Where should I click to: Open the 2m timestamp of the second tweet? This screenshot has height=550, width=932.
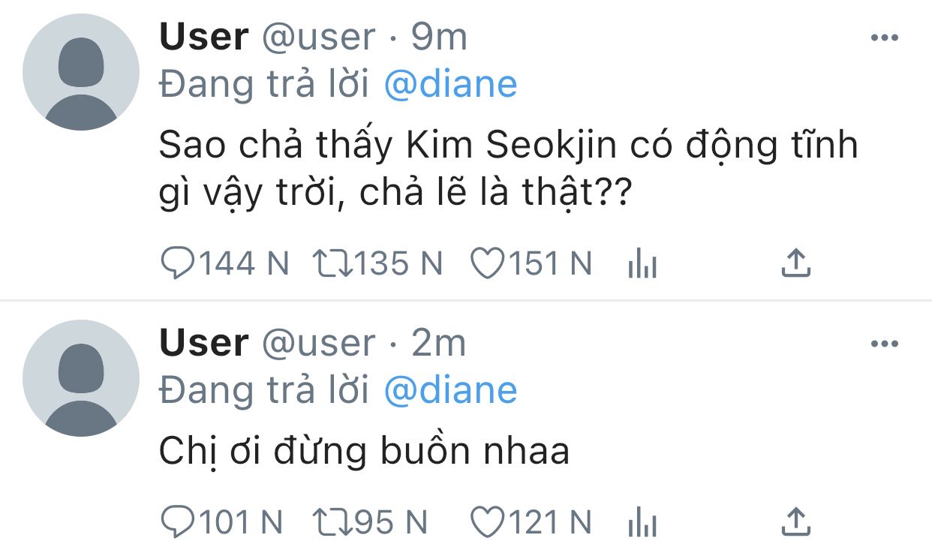[x=439, y=343]
